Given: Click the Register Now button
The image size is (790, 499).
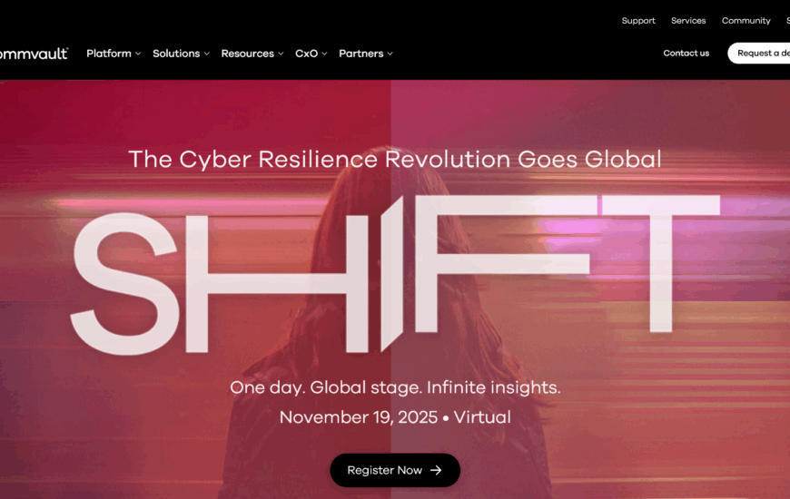Looking at the screenshot, I should (395, 470).
